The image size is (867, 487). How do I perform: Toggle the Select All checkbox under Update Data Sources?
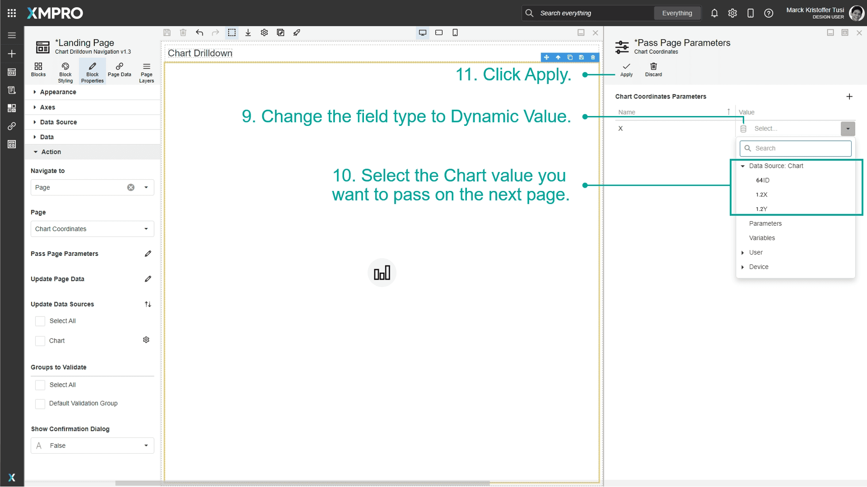click(x=40, y=321)
